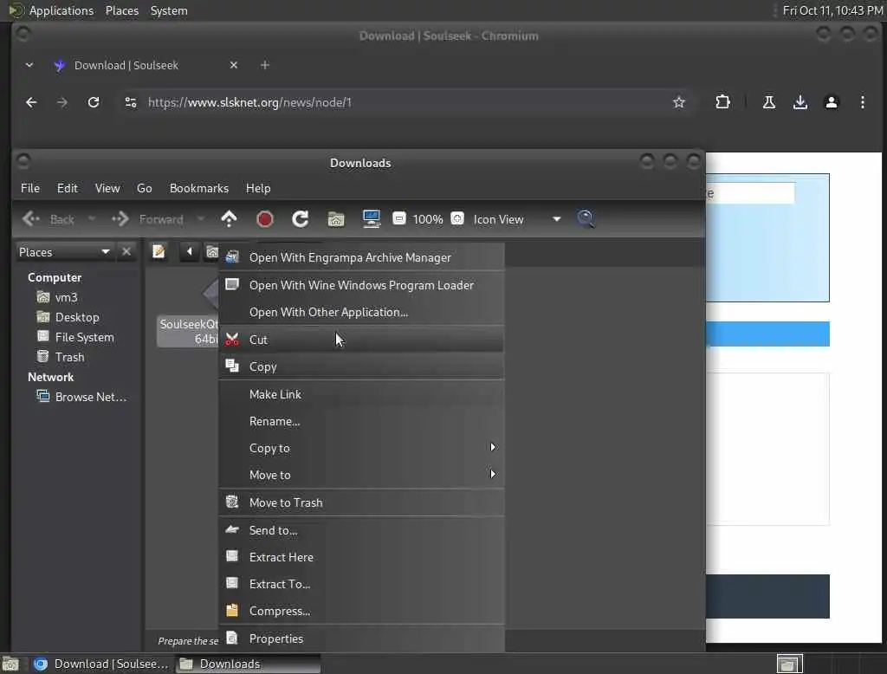
Task: Go up to parent folder
Action: [229, 219]
